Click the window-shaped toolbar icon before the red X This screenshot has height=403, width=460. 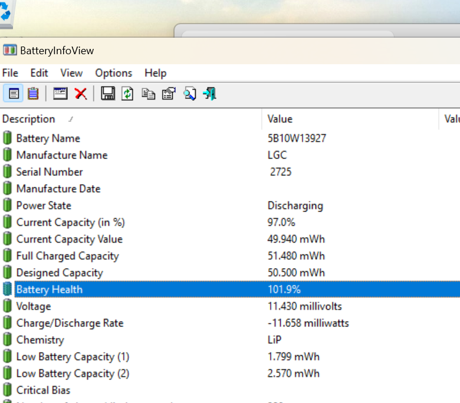pos(60,94)
